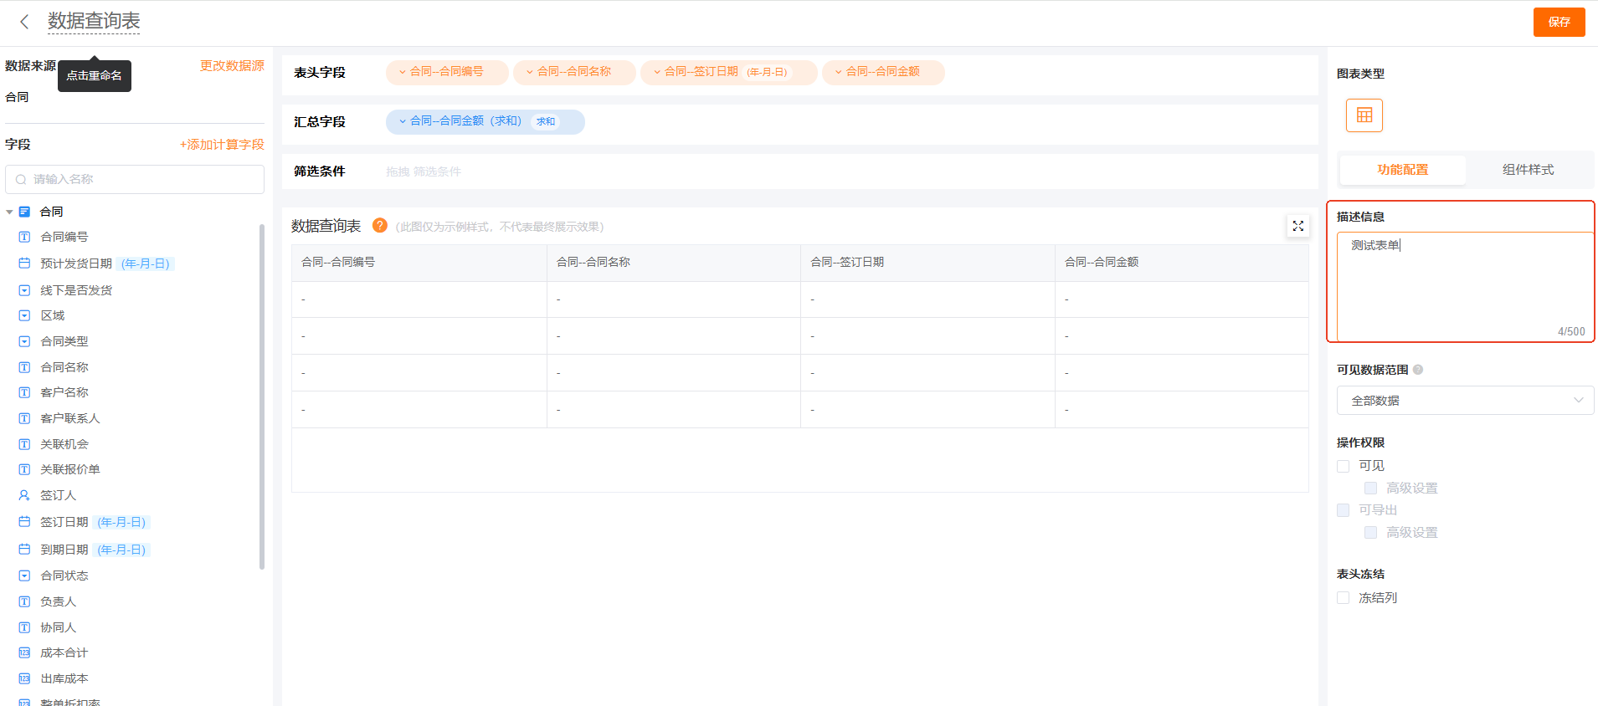Open dropdown on 合同--合同编号 header field

[x=403, y=72]
